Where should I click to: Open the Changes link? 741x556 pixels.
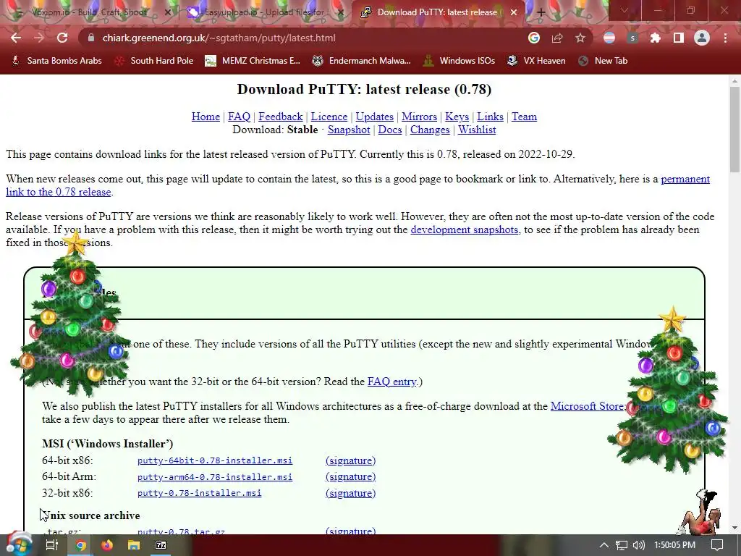pos(430,130)
